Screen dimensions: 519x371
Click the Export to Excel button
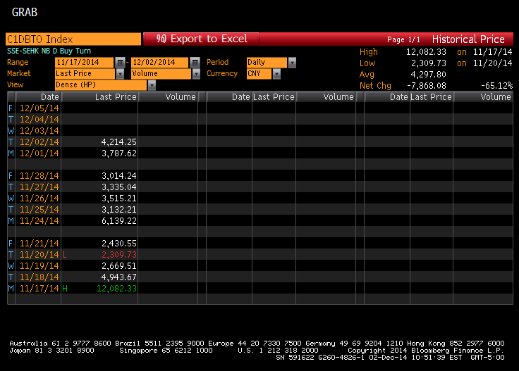pos(202,39)
